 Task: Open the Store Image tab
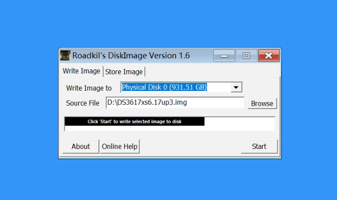click(x=124, y=72)
